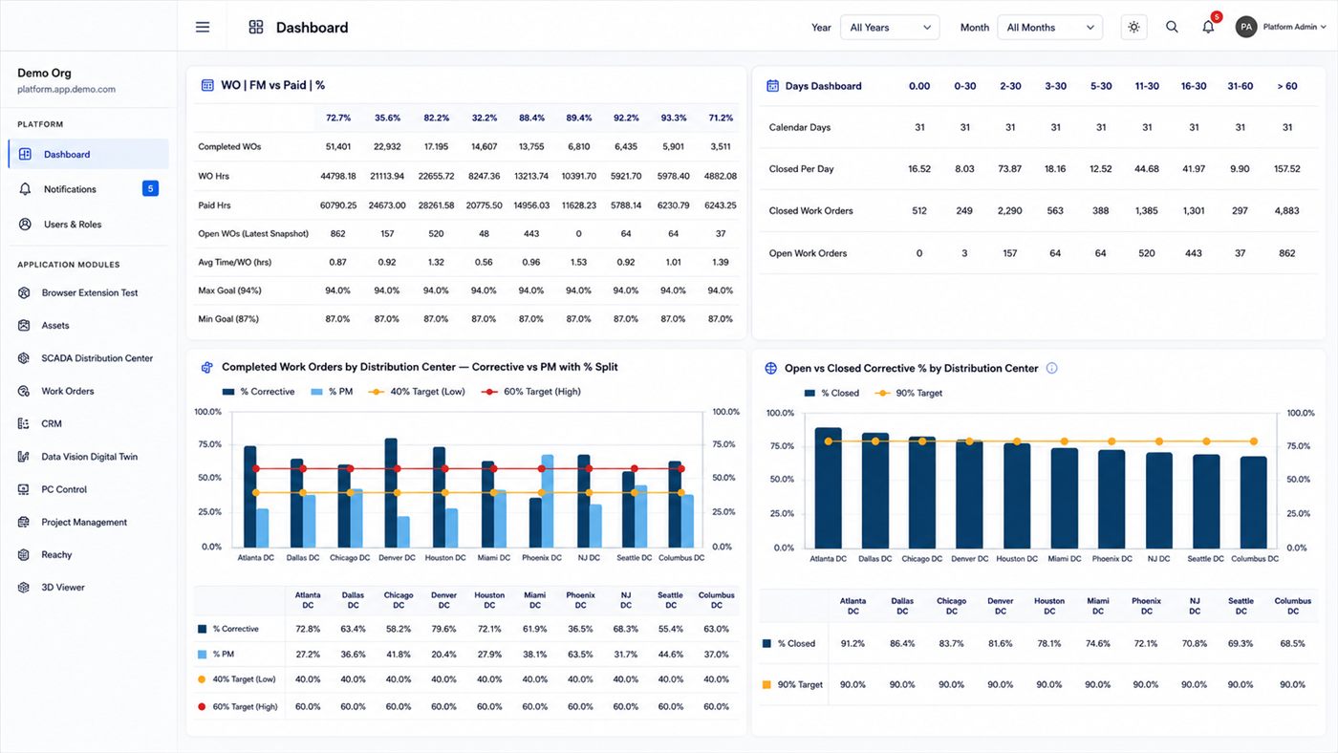Click the WO FM vs Paid table icon
The image size is (1338, 753).
[x=207, y=85]
